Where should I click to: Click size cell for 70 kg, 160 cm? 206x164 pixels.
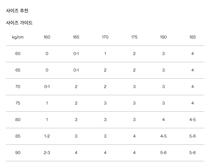[x=47, y=87]
